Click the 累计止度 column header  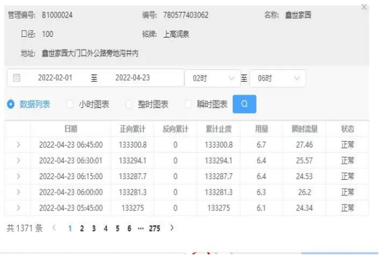[219, 129]
